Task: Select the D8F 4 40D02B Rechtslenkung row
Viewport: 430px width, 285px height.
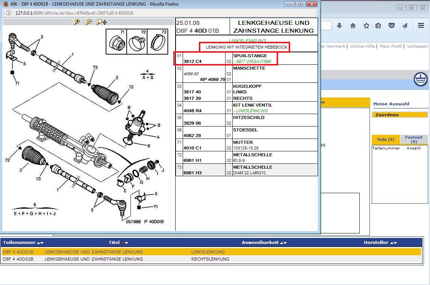Action: point(210,259)
